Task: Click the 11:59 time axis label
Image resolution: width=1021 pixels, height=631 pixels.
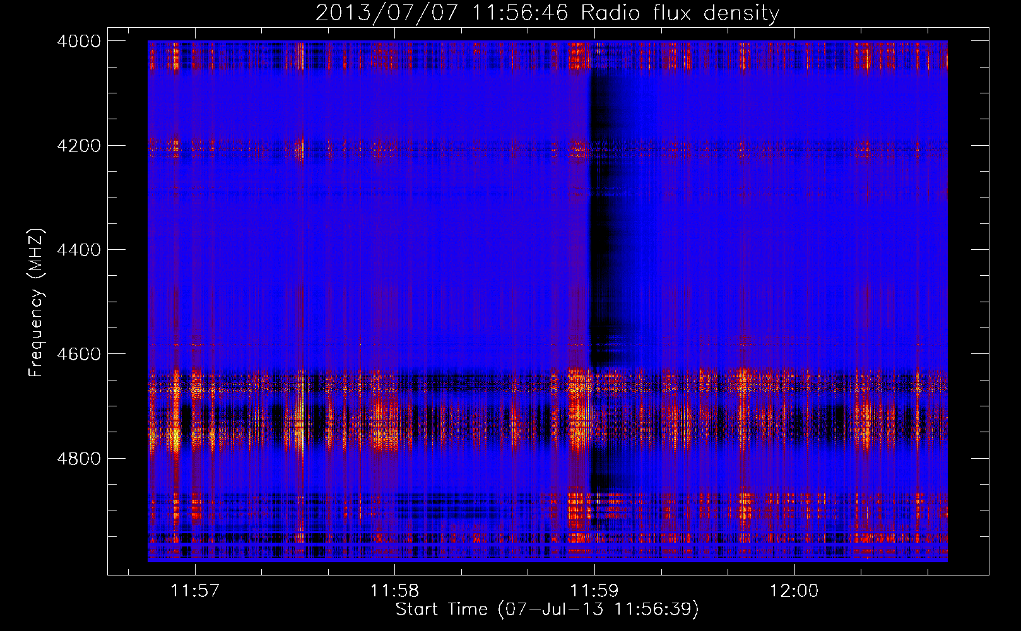Action: click(x=594, y=591)
